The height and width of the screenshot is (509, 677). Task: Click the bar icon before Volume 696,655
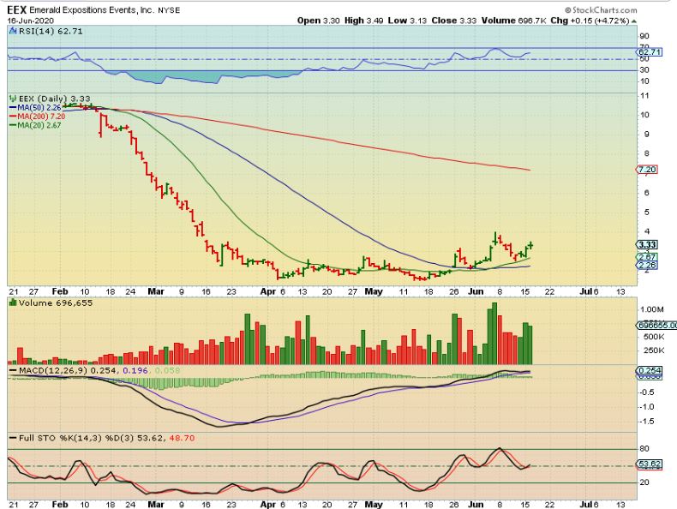pos(13,302)
